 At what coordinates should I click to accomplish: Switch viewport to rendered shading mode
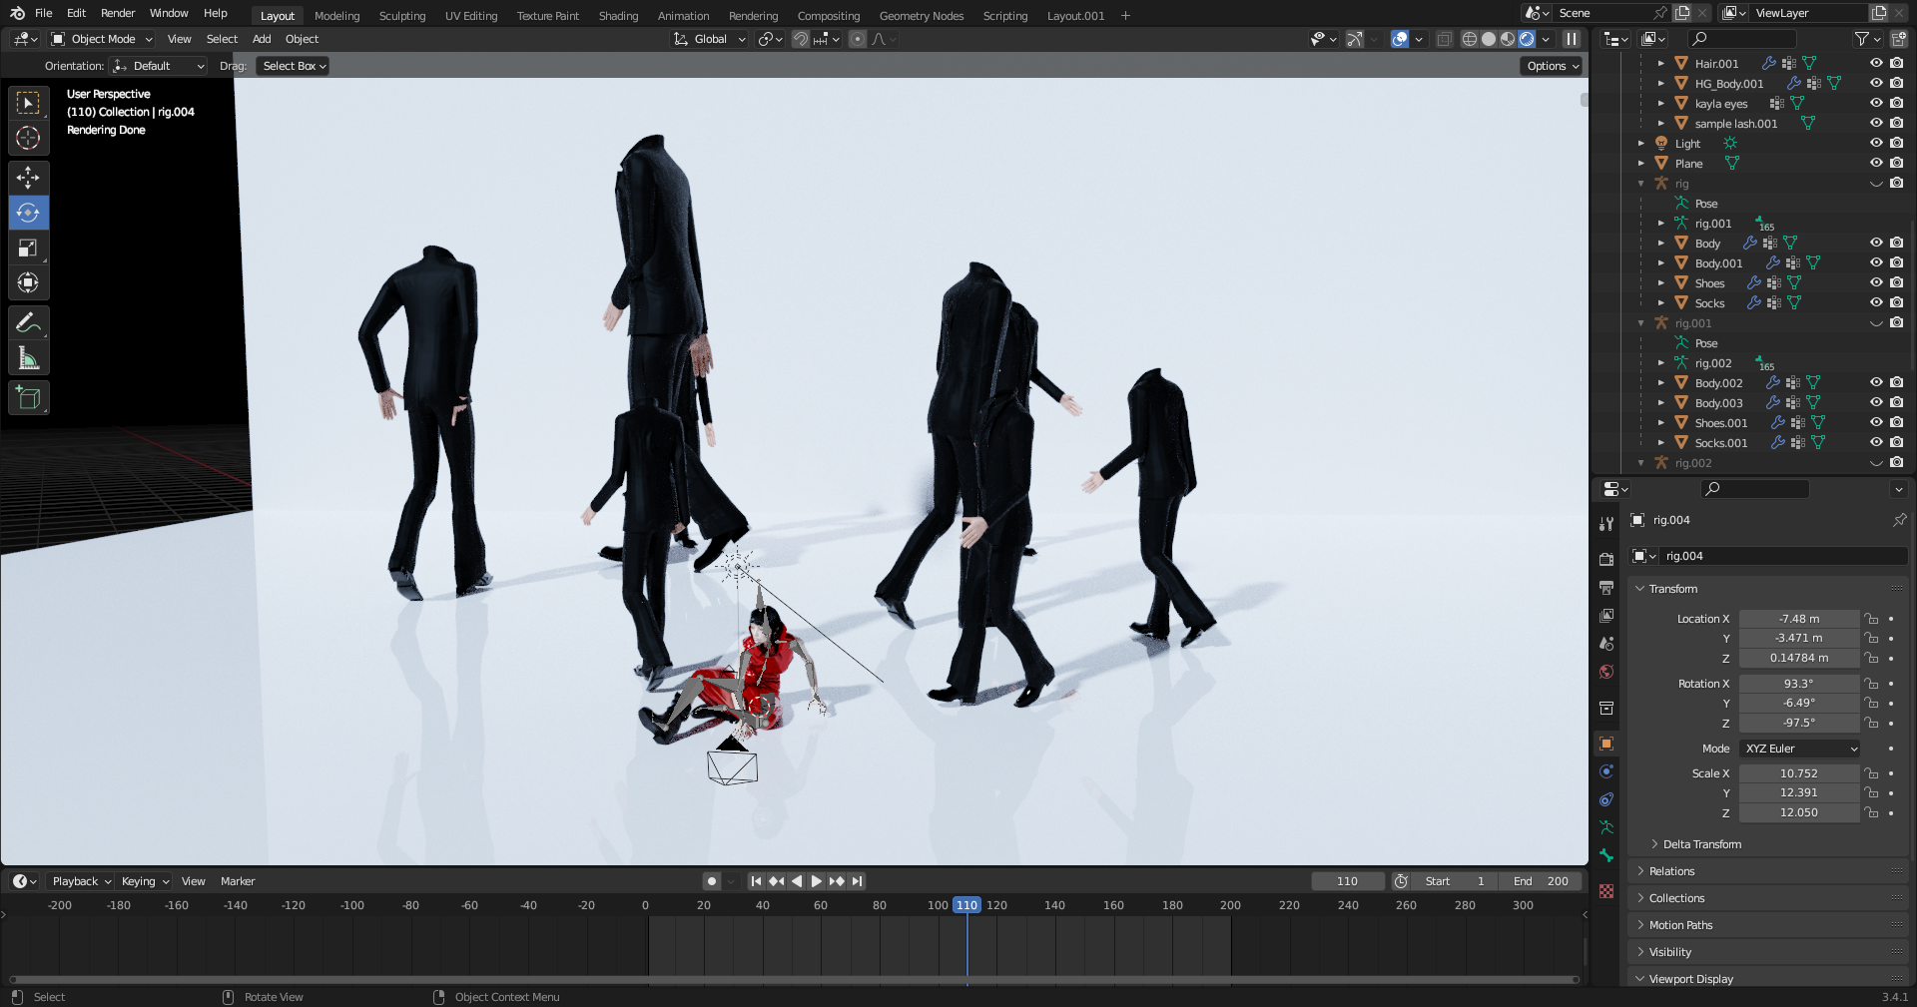(1527, 39)
